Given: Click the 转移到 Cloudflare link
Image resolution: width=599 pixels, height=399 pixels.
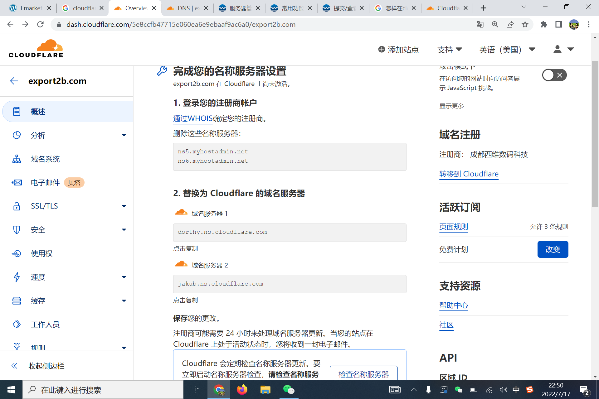Looking at the screenshot, I should [x=469, y=174].
